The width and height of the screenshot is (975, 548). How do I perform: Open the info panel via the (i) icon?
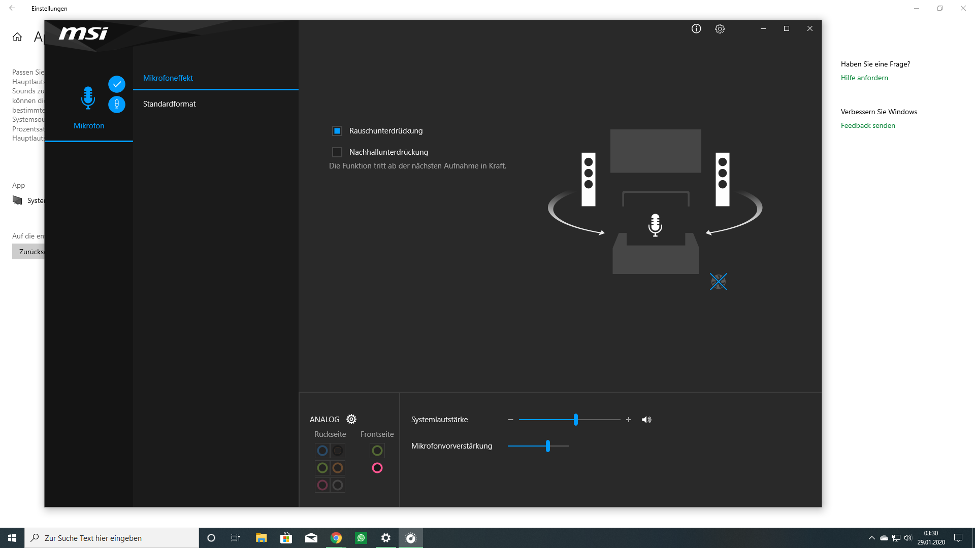point(696,29)
